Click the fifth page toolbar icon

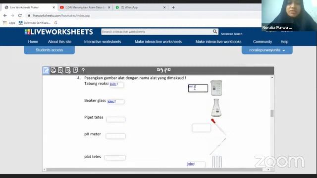pos(76,70)
